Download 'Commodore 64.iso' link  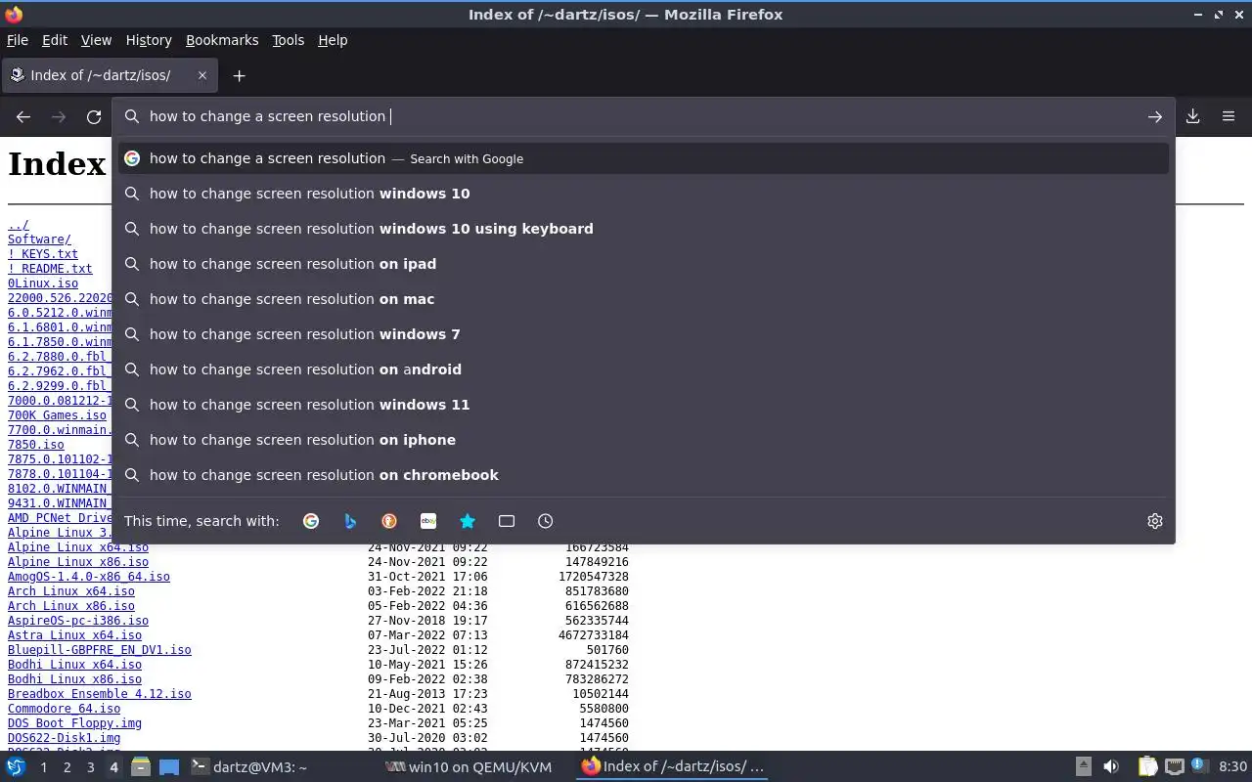coord(65,709)
